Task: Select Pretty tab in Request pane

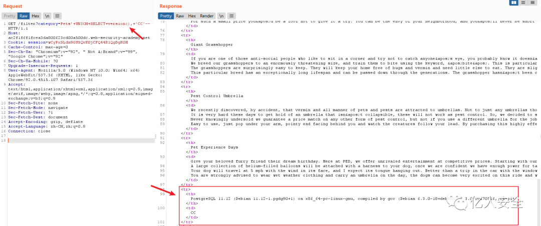Action: [10, 16]
